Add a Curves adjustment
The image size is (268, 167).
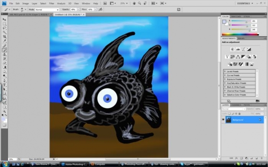243,49
